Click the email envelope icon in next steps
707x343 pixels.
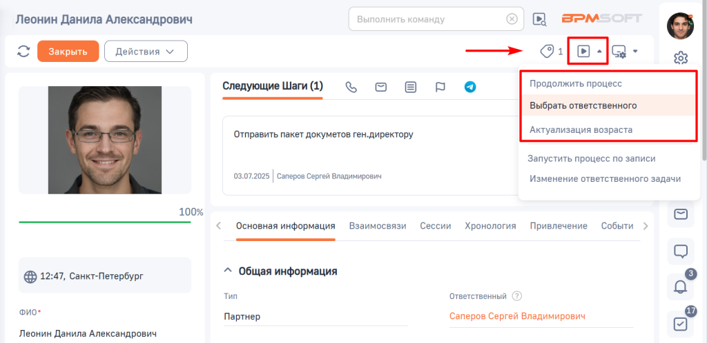[381, 87]
